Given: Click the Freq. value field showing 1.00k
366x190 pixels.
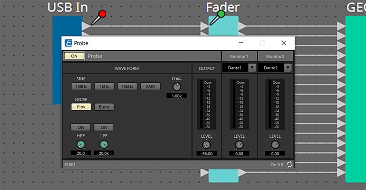Looking at the screenshot, I should coord(176,96).
